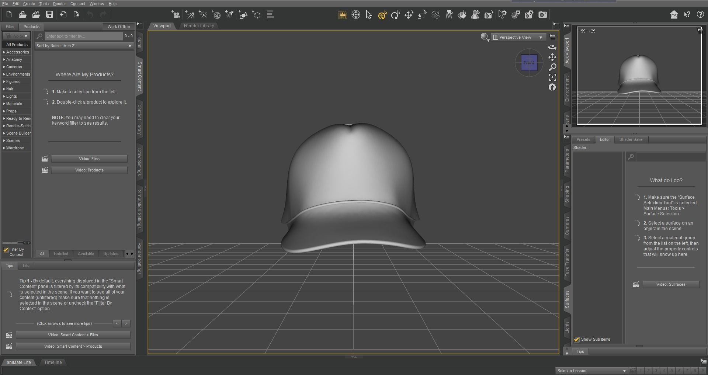
Task: Open the Surfaces pane side tab
Action: click(567, 299)
